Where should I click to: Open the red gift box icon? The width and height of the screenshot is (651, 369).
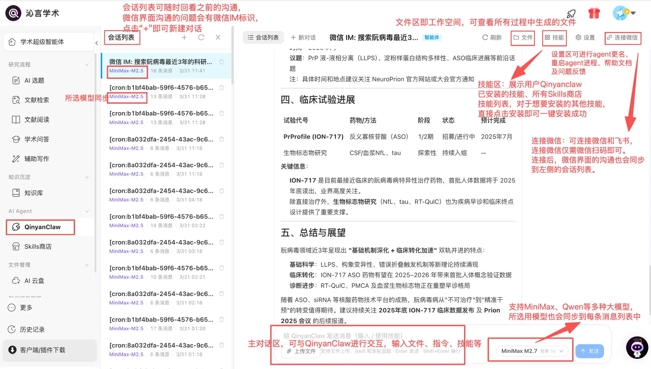click(x=594, y=13)
